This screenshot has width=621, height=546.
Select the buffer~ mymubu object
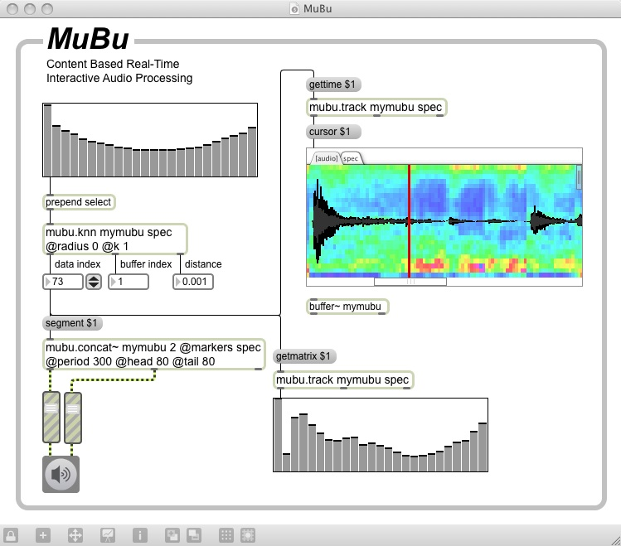pyautogui.click(x=347, y=307)
